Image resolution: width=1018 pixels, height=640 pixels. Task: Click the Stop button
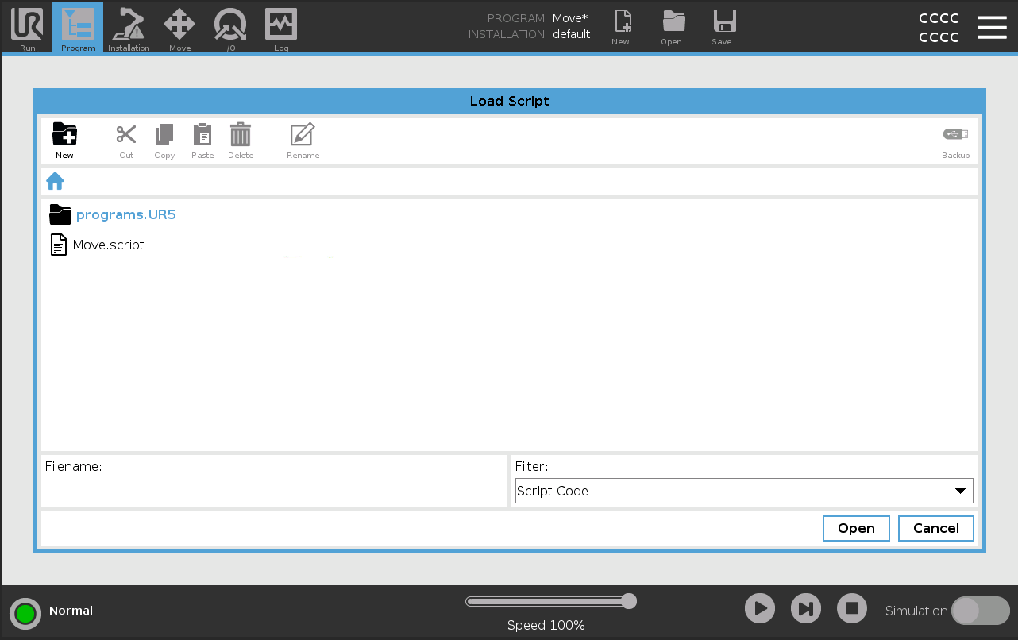pos(852,609)
